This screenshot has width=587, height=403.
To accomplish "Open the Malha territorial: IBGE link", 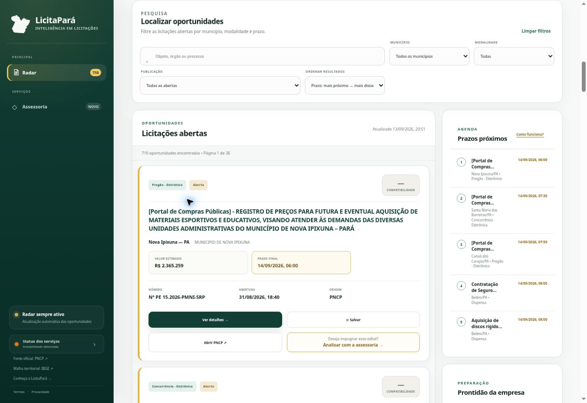I will (x=33, y=369).
